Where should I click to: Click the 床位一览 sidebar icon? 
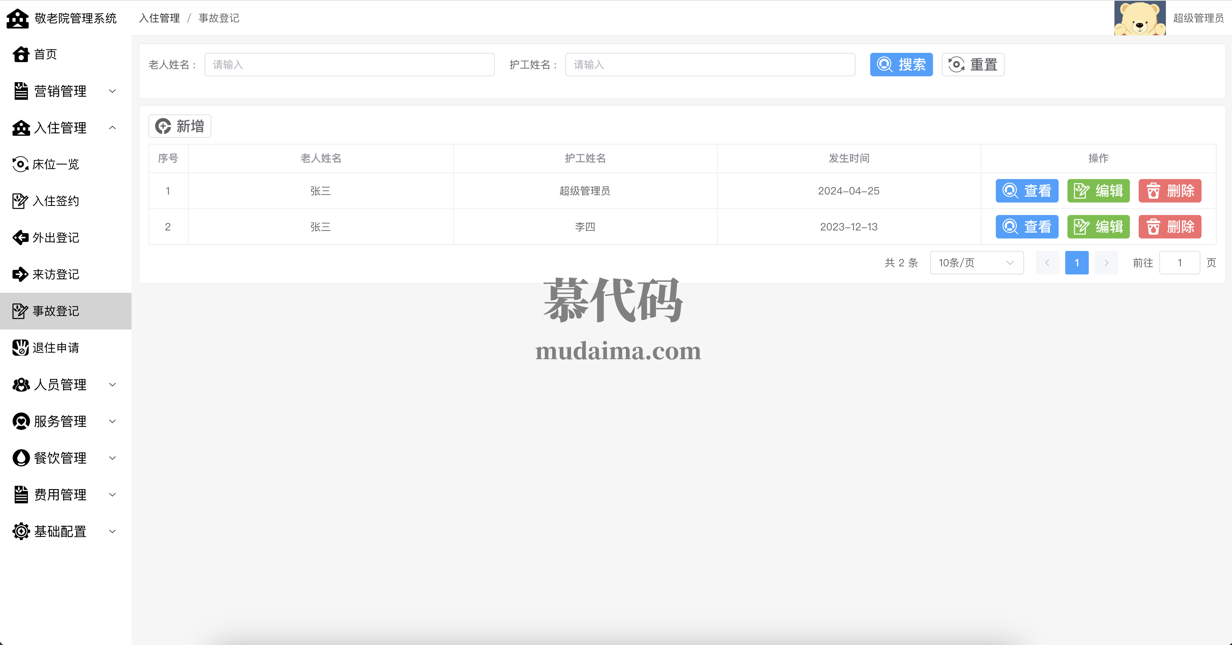click(20, 164)
